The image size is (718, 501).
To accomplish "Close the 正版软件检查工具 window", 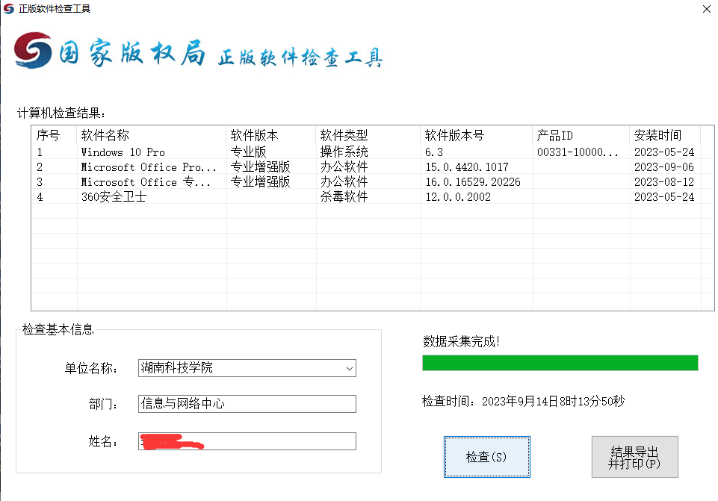I will coord(706,9).
